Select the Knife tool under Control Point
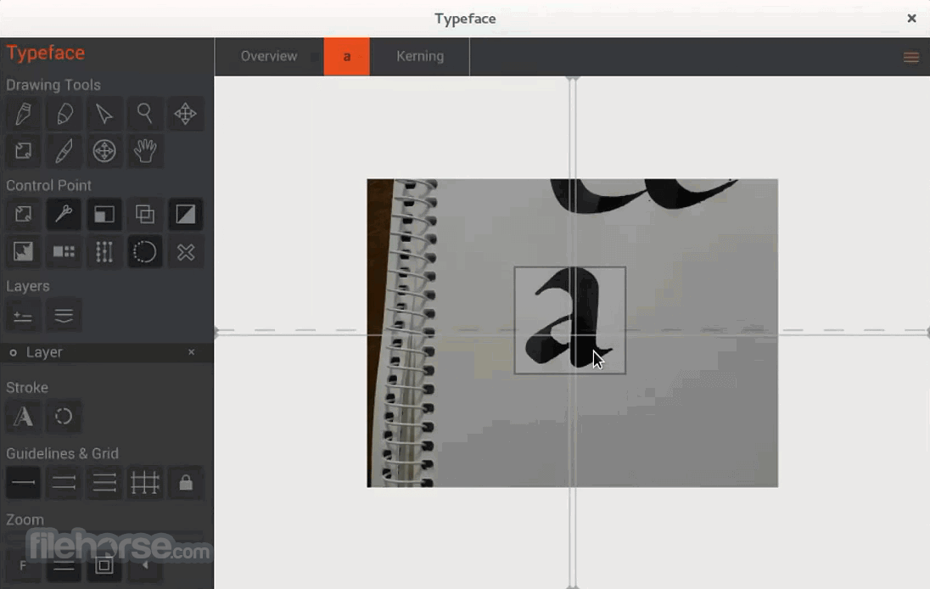The image size is (930, 589). [64, 214]
